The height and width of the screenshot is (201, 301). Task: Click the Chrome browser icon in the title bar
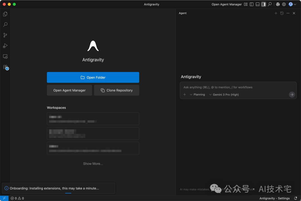click(x=278, y=4)
